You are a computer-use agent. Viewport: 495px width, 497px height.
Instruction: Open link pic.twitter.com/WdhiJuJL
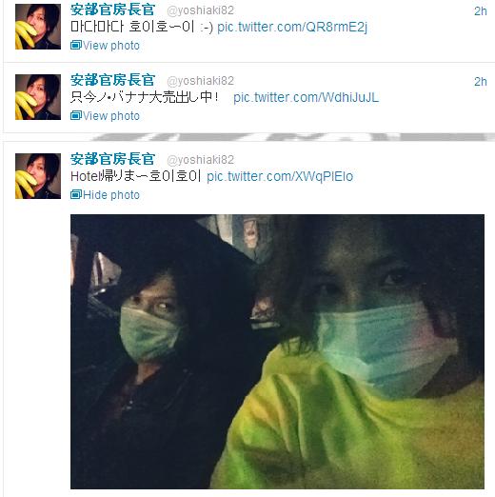coord(307,97)
